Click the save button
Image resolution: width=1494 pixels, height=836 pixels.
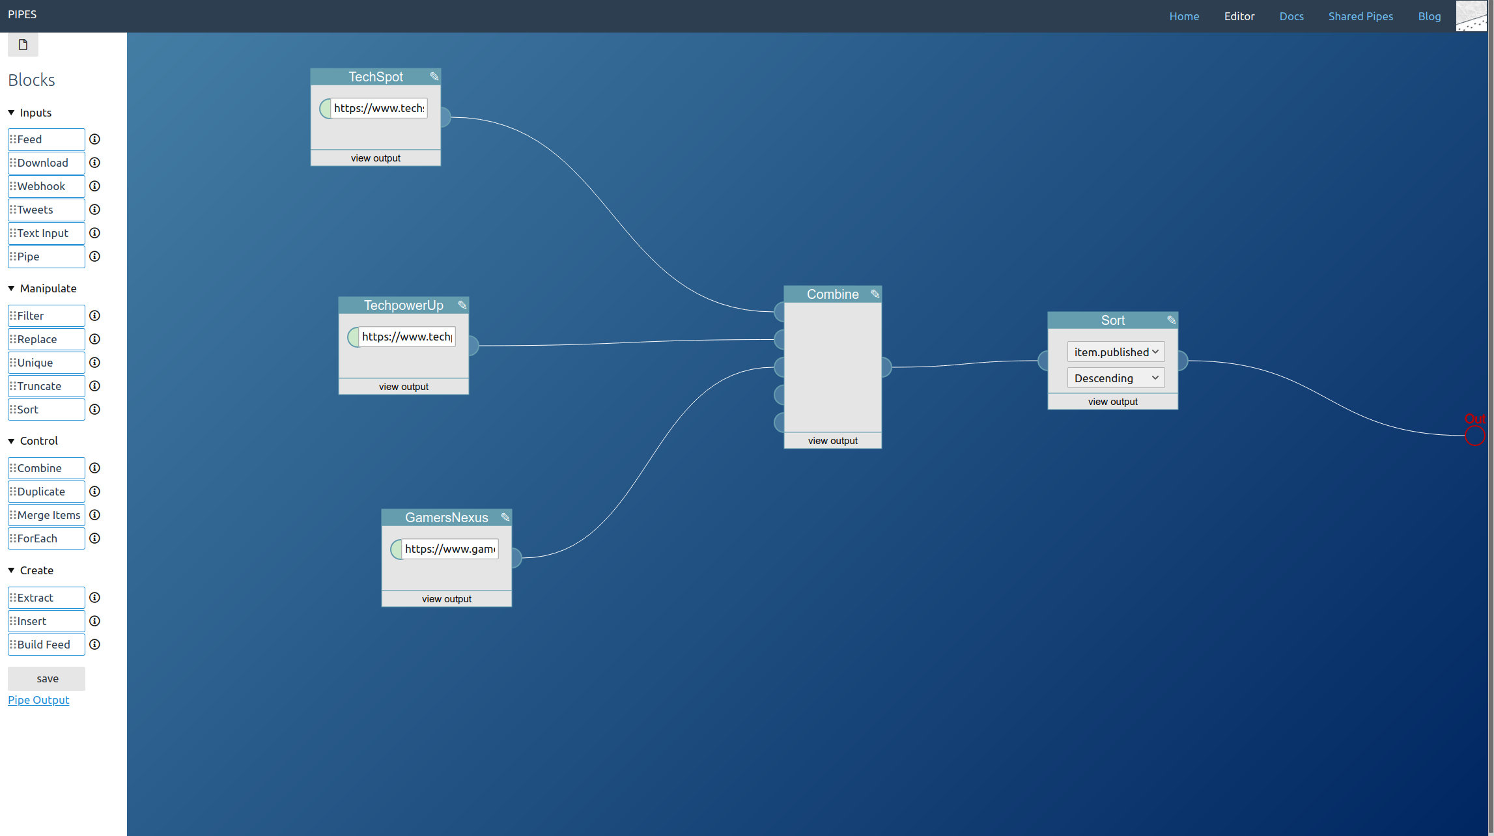click(x=47, y=678)
